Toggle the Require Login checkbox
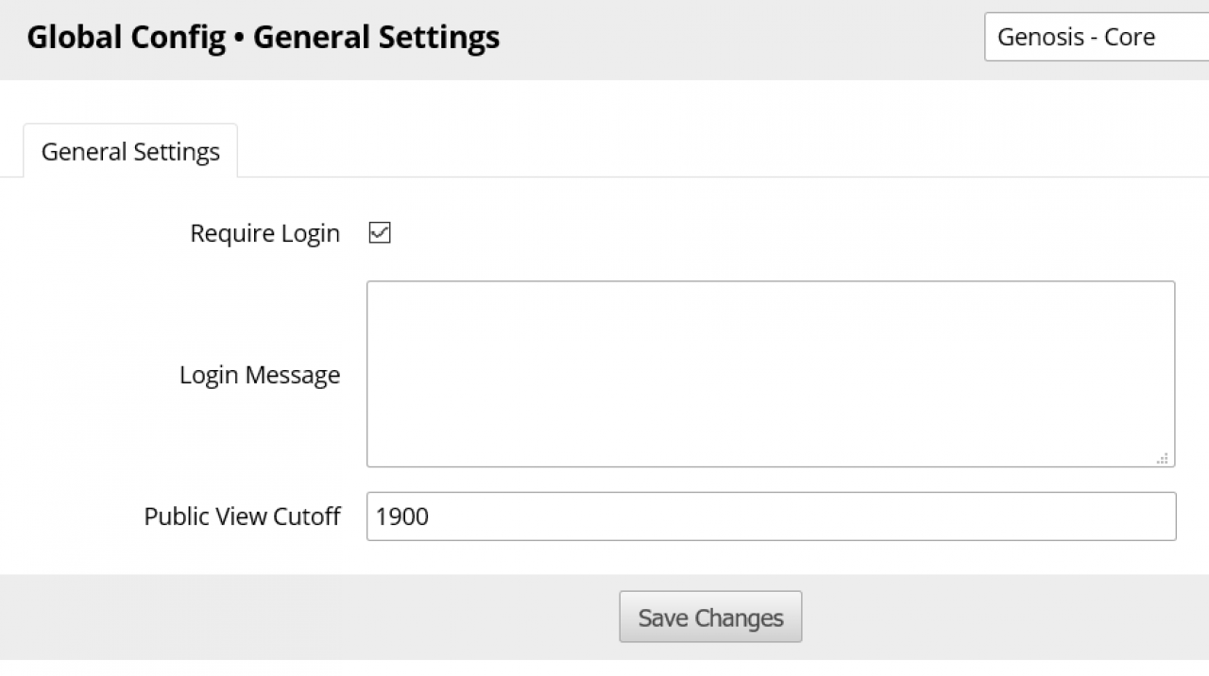The image size is (1209, 676). 380,233
